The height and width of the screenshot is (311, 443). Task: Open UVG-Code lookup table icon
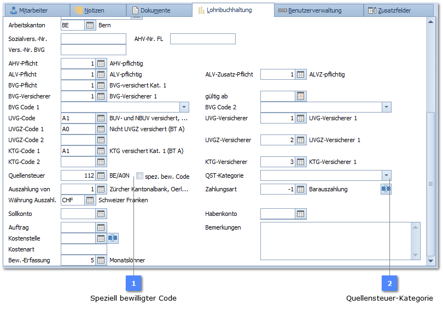click(x=101, y=118)
